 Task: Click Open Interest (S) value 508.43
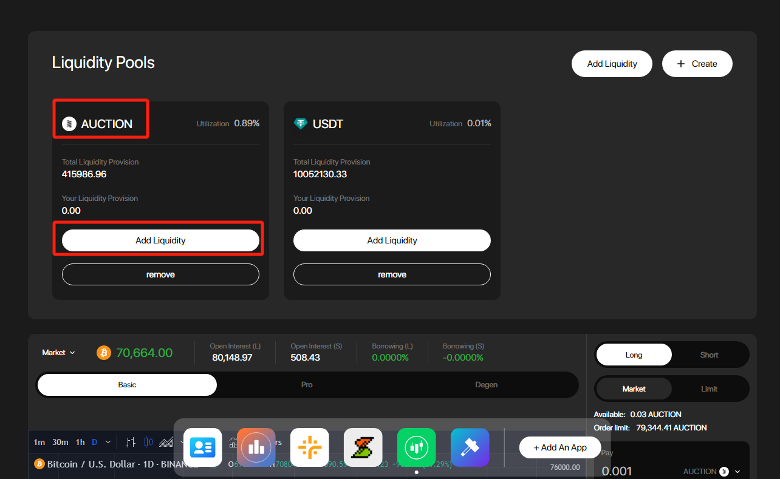305,358
